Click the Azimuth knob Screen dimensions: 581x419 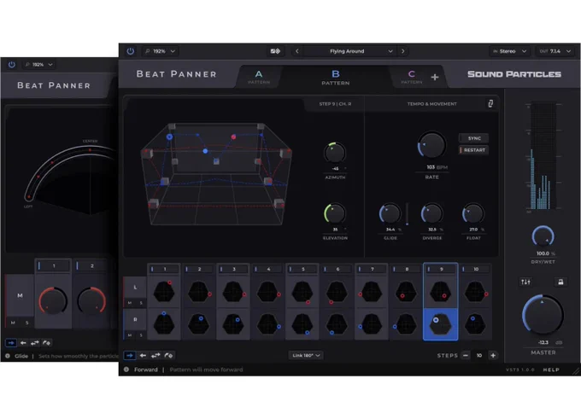335,153
